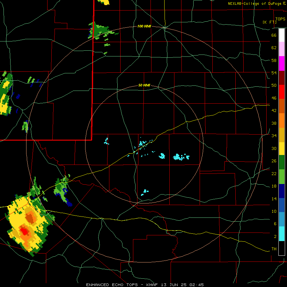Click the 42 legend value
The width and height of the screenshot is (287, 287).
[x=274, y=110]
